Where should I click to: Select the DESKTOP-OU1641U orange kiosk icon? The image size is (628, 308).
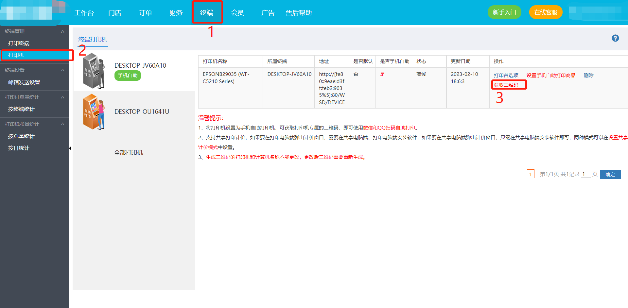(x=94, y=112)
